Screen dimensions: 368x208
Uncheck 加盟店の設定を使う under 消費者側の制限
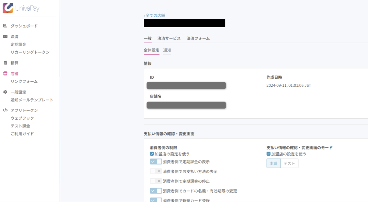152,154
